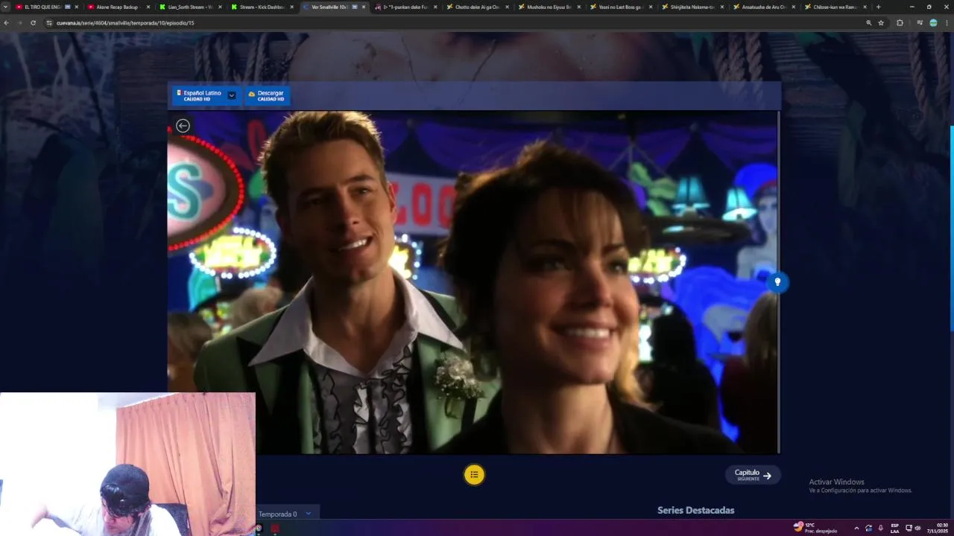Close the Ver Smallville 10x15 tab
This screenshot has height=536, width=954.
pyautogui.click(x=364, y=7)
